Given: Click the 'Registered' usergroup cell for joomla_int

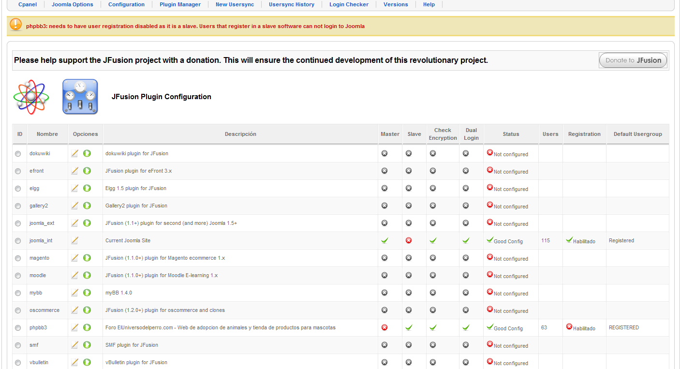Looking at the screenshot, I should pos(621,240).
